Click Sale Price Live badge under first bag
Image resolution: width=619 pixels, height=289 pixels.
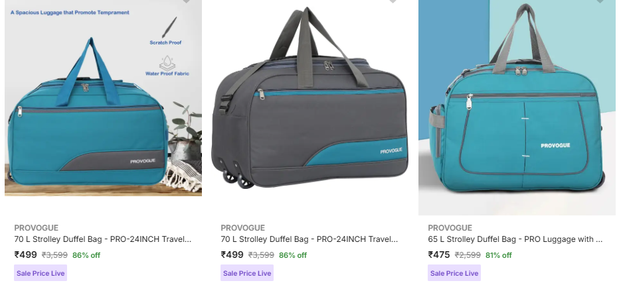point(41,273)
